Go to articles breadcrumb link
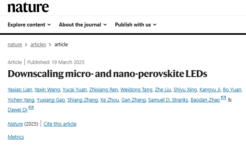Screen dimensions: 246x145 click(x=38, y=45)
